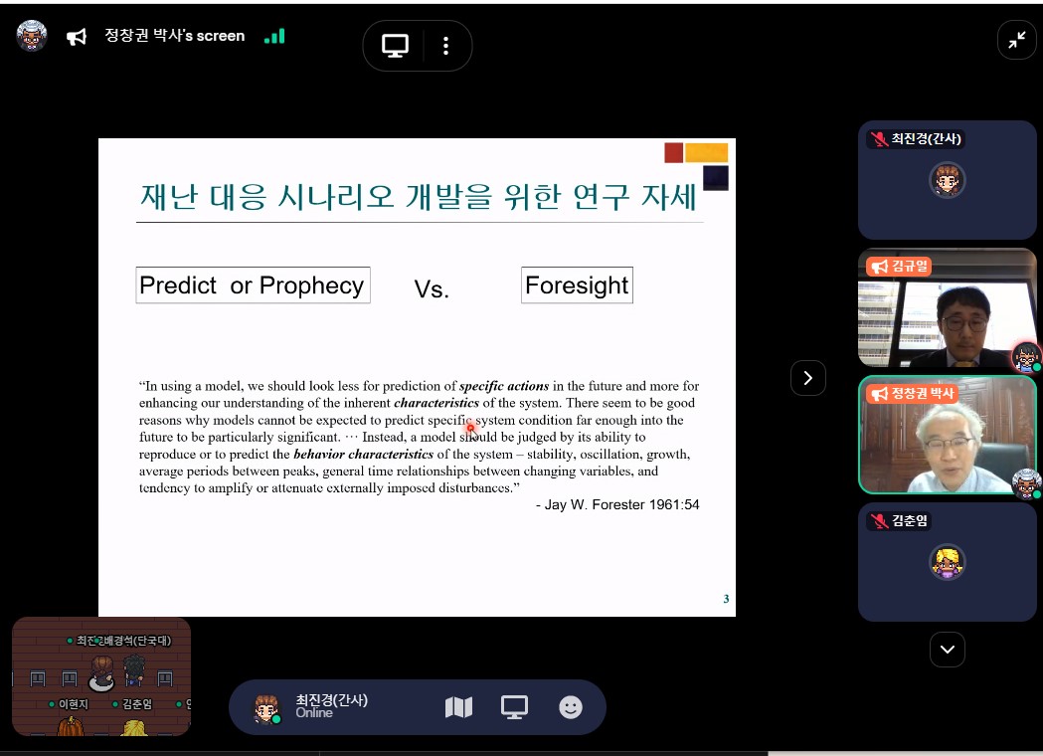Check the green signal strength bars

(274, 36)
